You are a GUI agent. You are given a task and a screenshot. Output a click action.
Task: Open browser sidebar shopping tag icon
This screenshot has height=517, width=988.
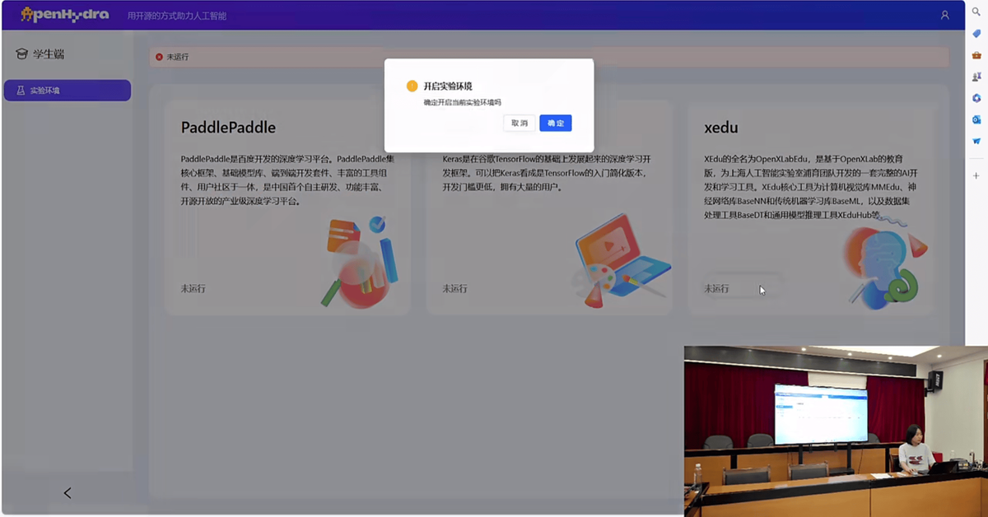coord(976,34)
